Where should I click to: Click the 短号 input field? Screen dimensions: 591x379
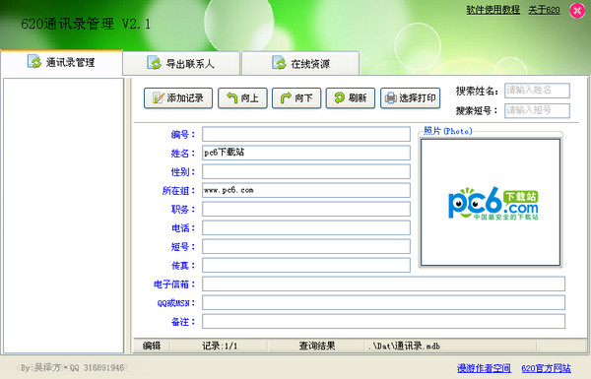click(306, 246)
